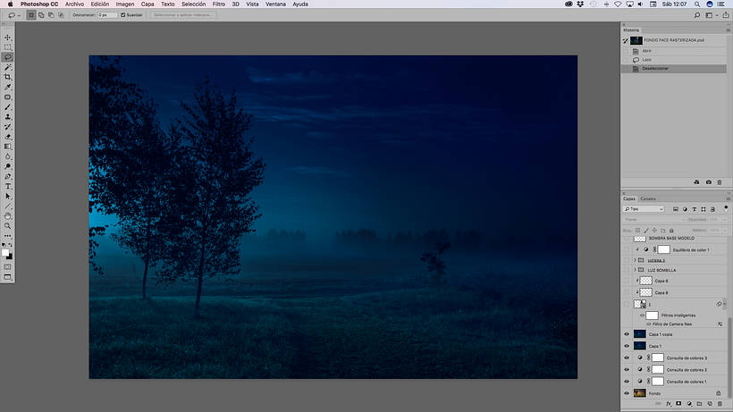The image size is (733, 412).
Task: Select the Crop tool
Action: coord(8,77)
